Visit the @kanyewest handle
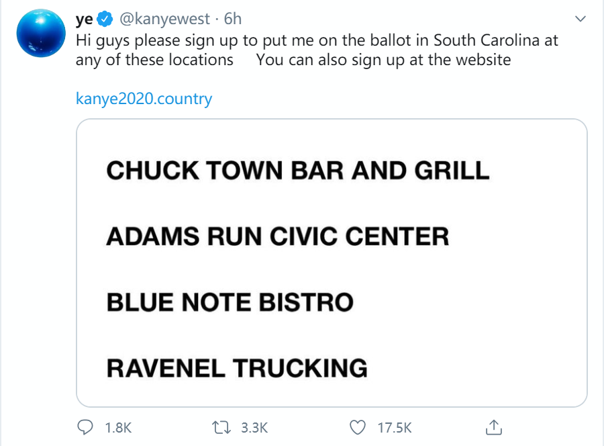 pos(164,19)
